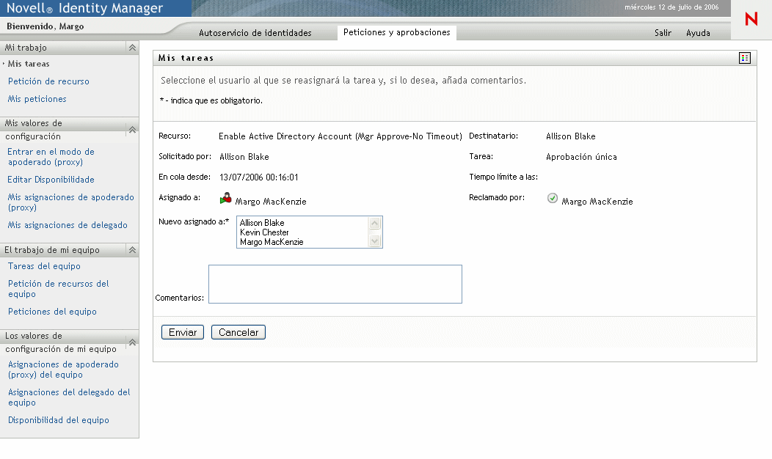The height and width of the screenshot is (459, 772).
Task: Click the Destinatario value Allison Blake
Action: [571, 136]
